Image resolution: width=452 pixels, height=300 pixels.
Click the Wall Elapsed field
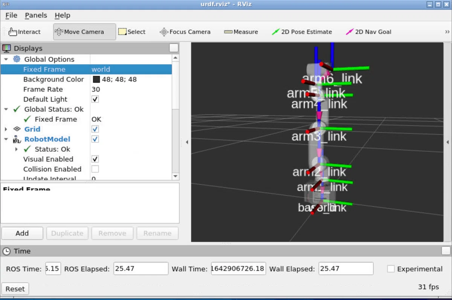coord(346,269)
